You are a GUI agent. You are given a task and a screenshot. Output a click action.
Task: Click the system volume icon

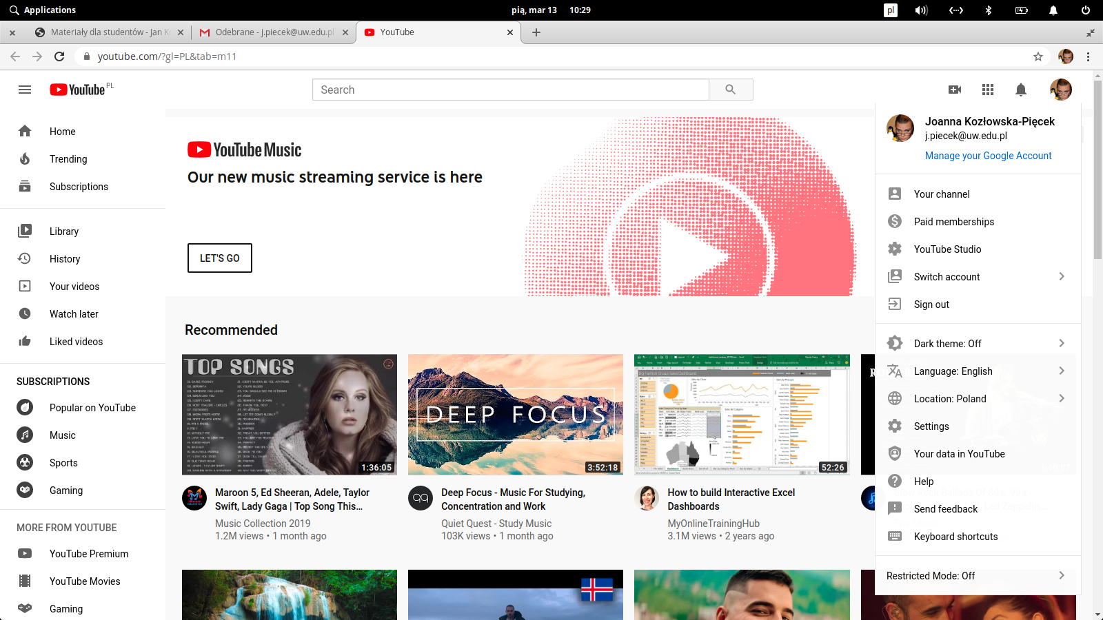(921, 10)
